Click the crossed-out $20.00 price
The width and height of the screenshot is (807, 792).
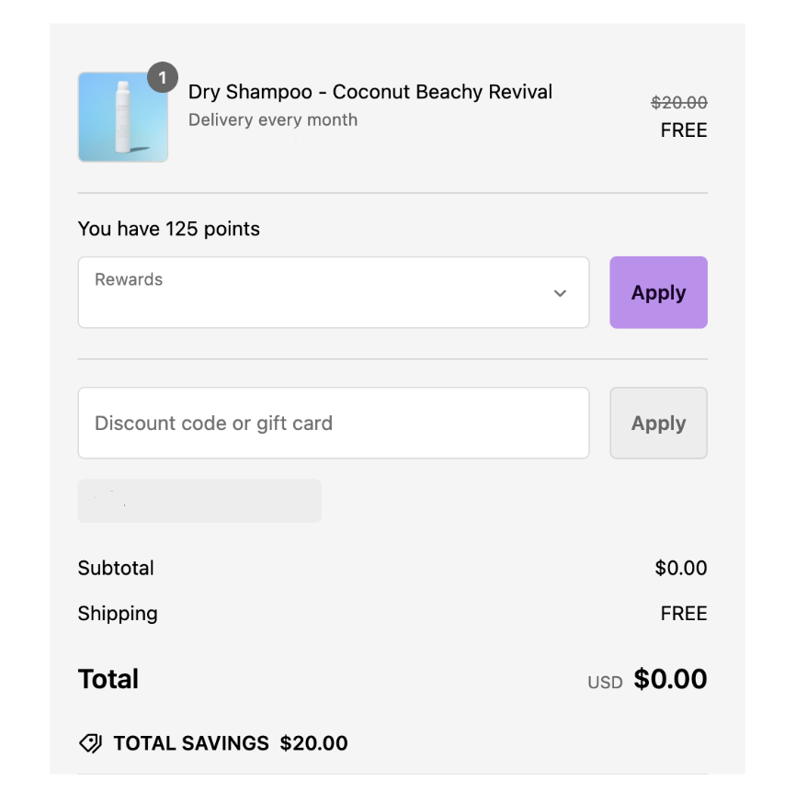[x=678, y=103]
